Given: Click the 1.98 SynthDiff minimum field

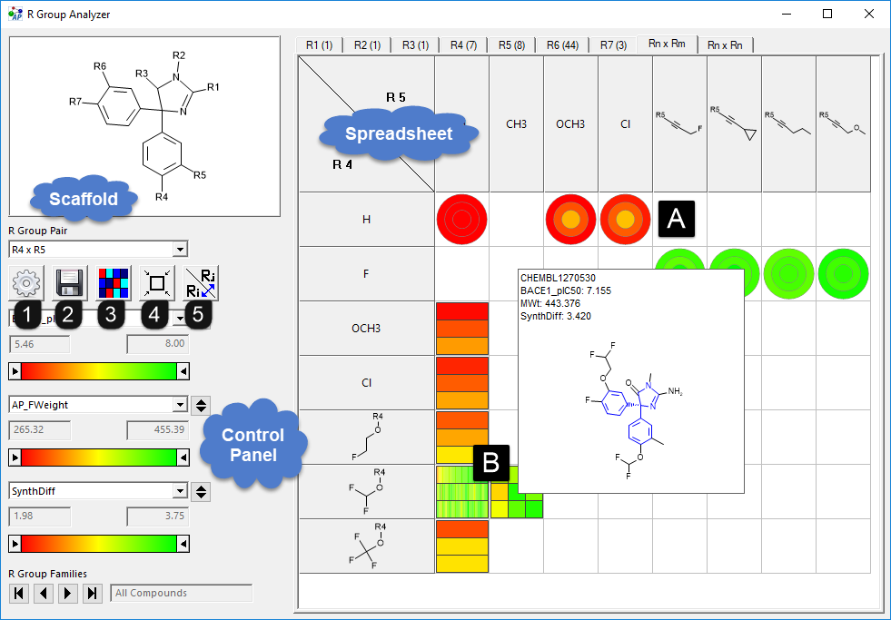Looking at the screenshot, I should click(x=40, y=517).
